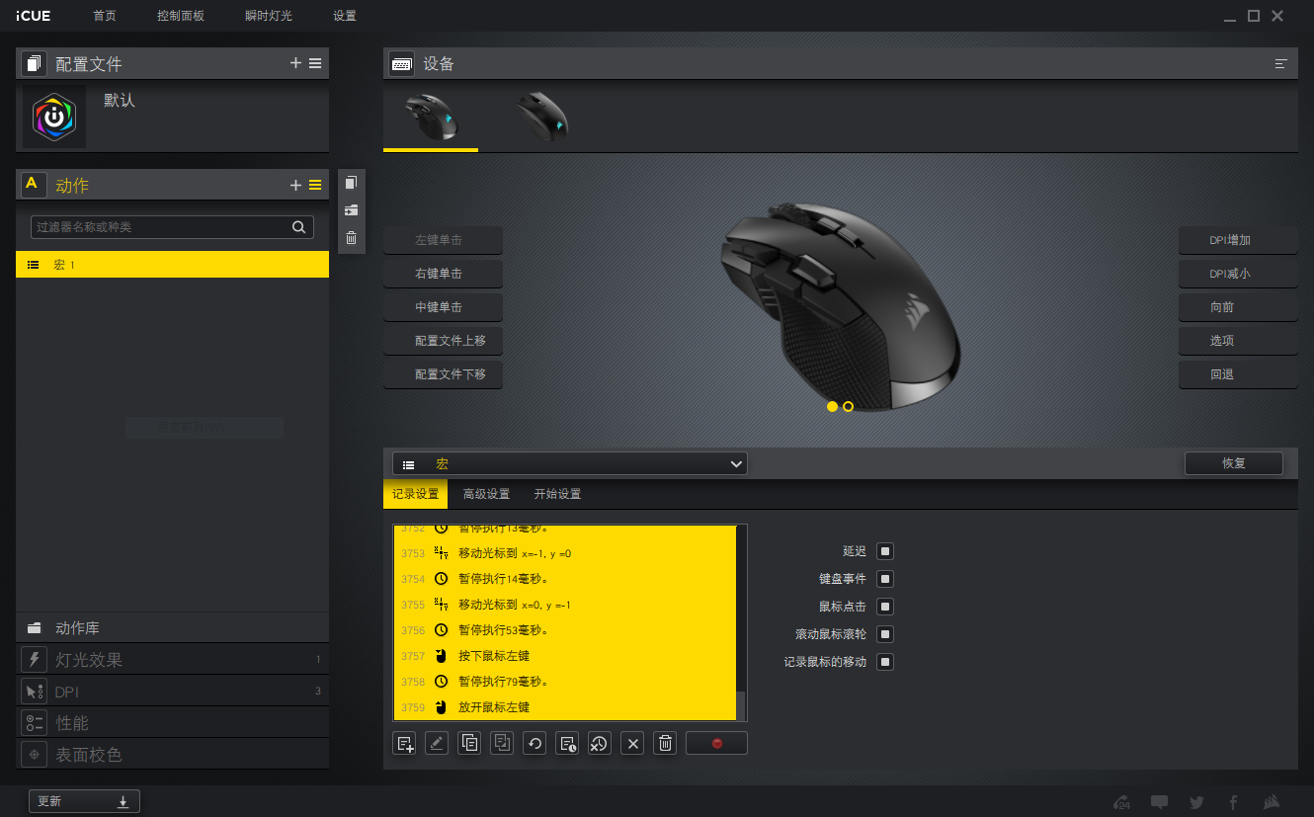This screenshot has height=817, width=1314.
Task: Click the undo arrow icon under macro list
Action: [534, 744]
